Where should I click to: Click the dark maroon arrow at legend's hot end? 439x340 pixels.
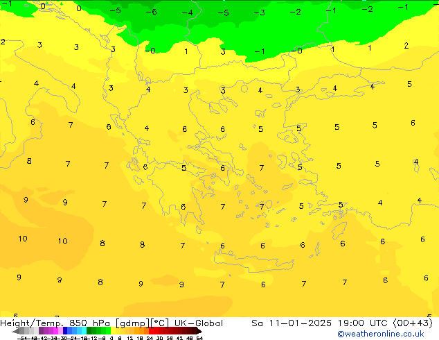point(199,331)
